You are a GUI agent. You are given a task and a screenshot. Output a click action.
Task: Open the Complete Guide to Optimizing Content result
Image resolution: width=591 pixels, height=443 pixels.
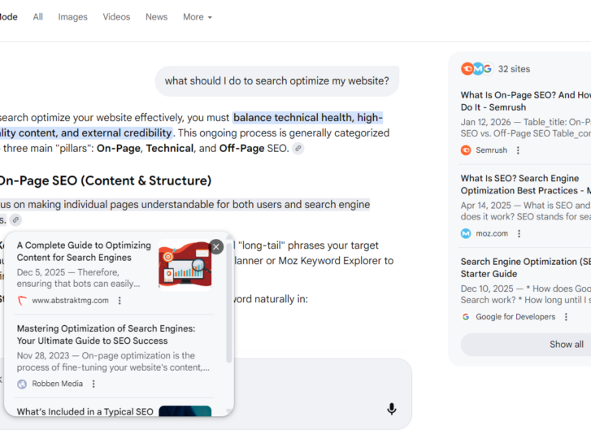[x=84, y=251]
